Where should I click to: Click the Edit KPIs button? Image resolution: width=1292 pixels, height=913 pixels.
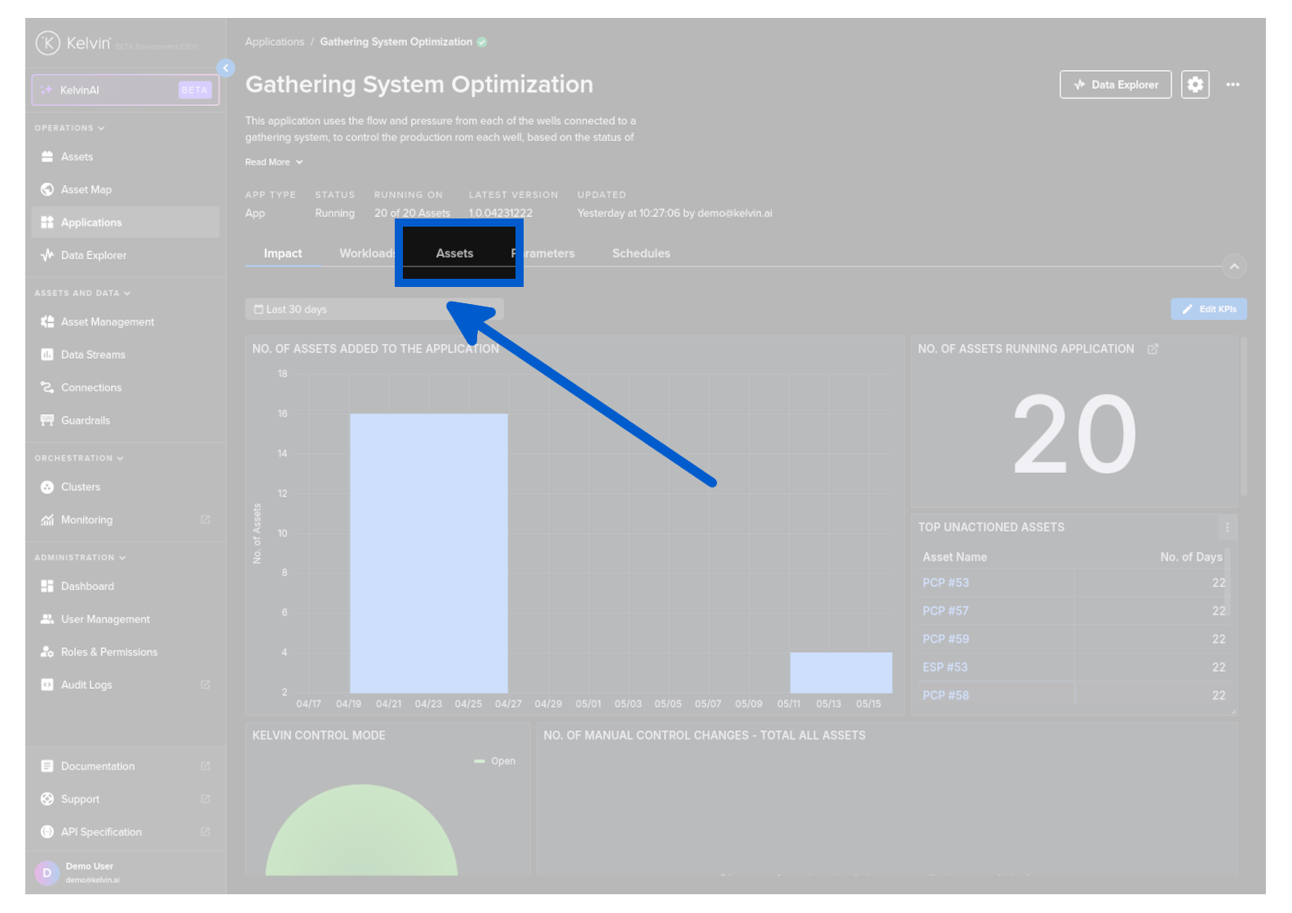coord(1208,310)
